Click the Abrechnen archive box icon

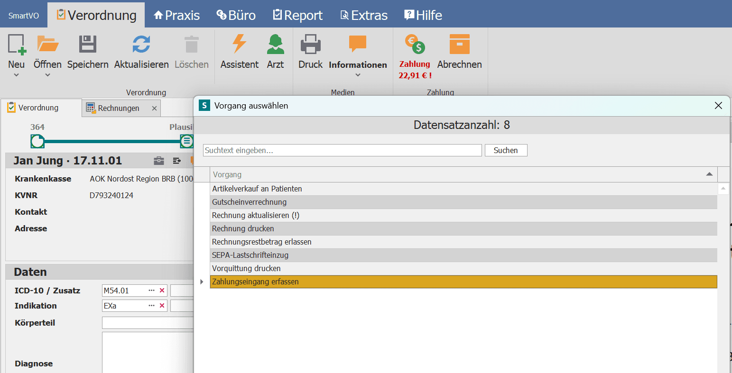(x=459, y=44)
